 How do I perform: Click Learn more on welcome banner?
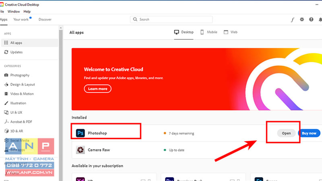98,88
